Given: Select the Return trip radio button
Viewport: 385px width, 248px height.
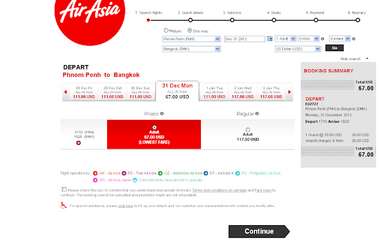Looking at the screenshot, I should (166, 30).
